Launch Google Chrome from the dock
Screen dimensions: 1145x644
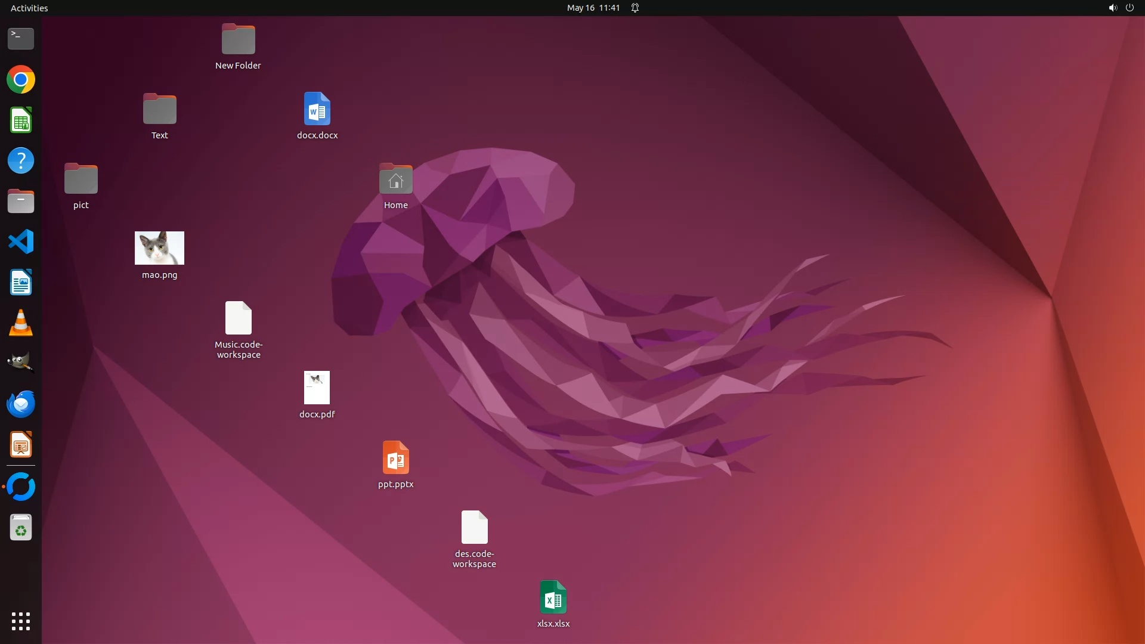[21, 80]
